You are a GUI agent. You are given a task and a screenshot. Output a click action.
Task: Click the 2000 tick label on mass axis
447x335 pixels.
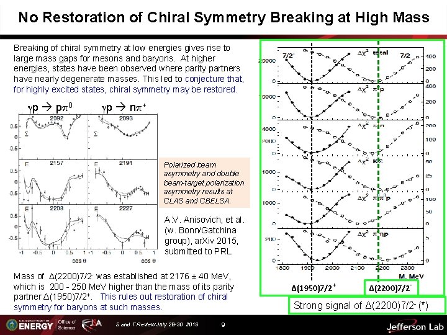coord(332,268)
